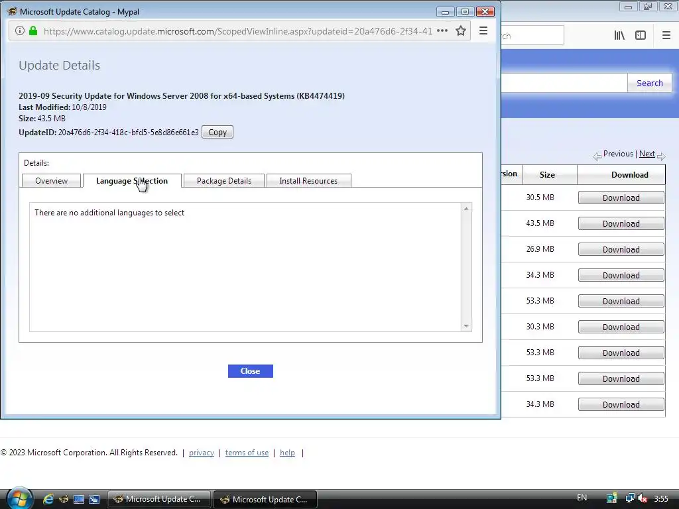Toggle sidebar icon in background browser toolbar
Viewport: 679px width, 509px height.
641,36
